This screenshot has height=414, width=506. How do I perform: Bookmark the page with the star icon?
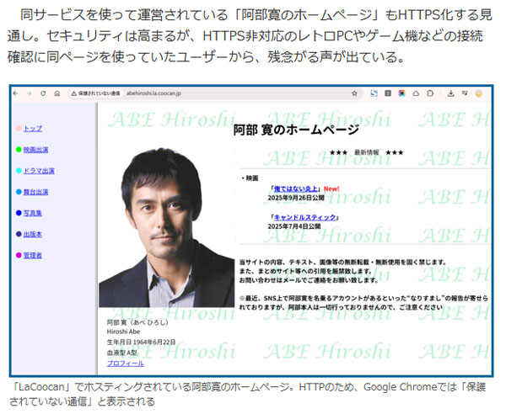(354, 93)
